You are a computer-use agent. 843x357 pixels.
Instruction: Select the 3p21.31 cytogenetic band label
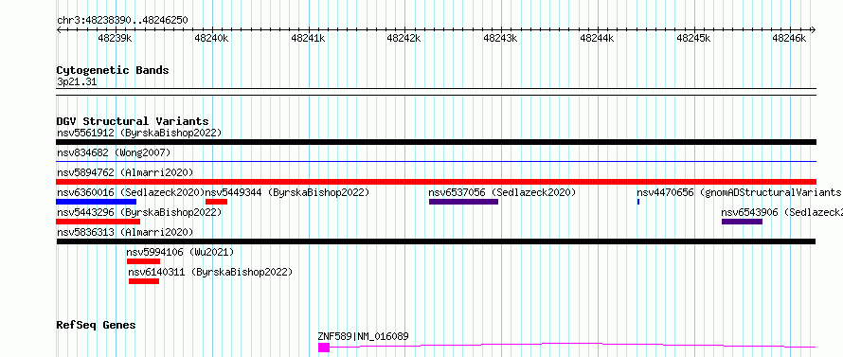tap(77, 81)
